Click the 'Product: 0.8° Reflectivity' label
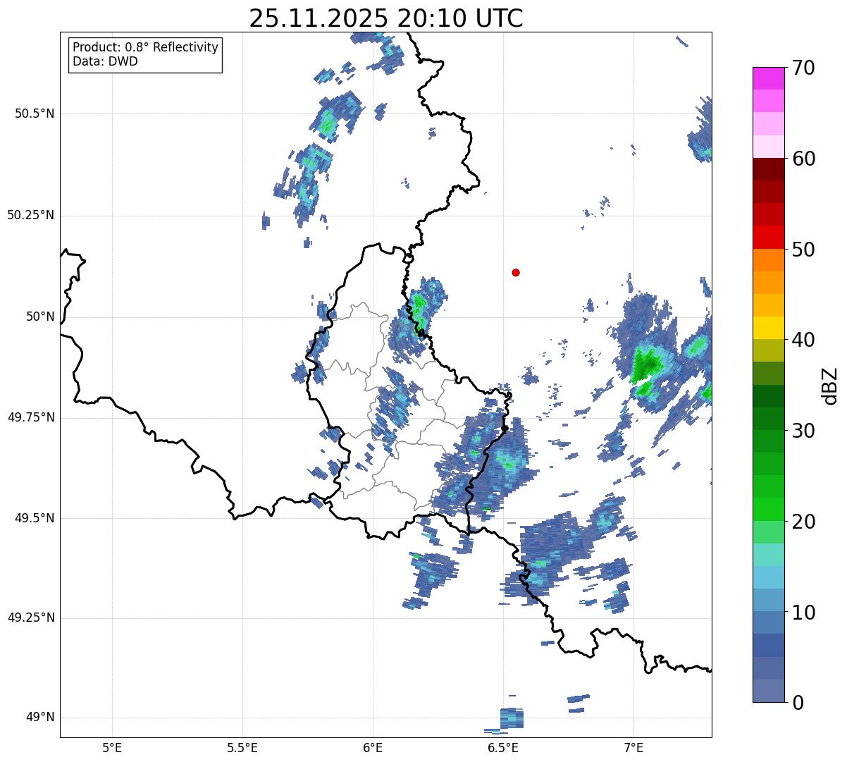This screenshot has width=847, height=762. coord(146,47)
